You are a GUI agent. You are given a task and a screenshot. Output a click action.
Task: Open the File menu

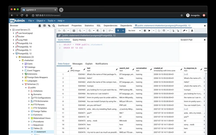point(31,21)
